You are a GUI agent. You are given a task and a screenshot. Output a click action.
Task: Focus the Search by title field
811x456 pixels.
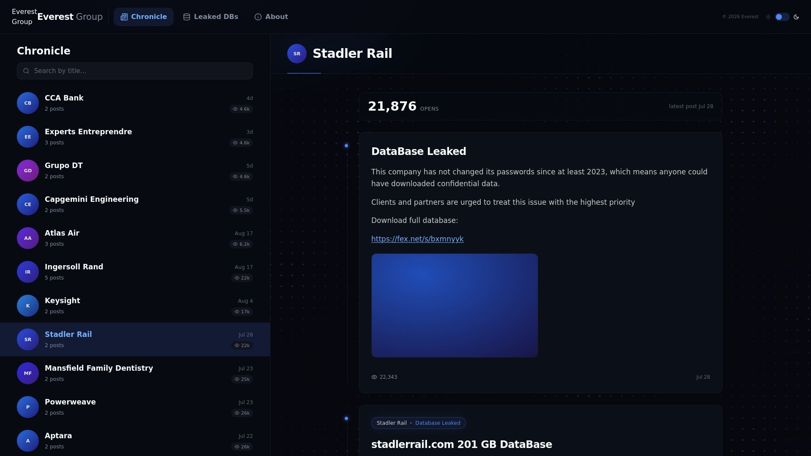(135, 71)
